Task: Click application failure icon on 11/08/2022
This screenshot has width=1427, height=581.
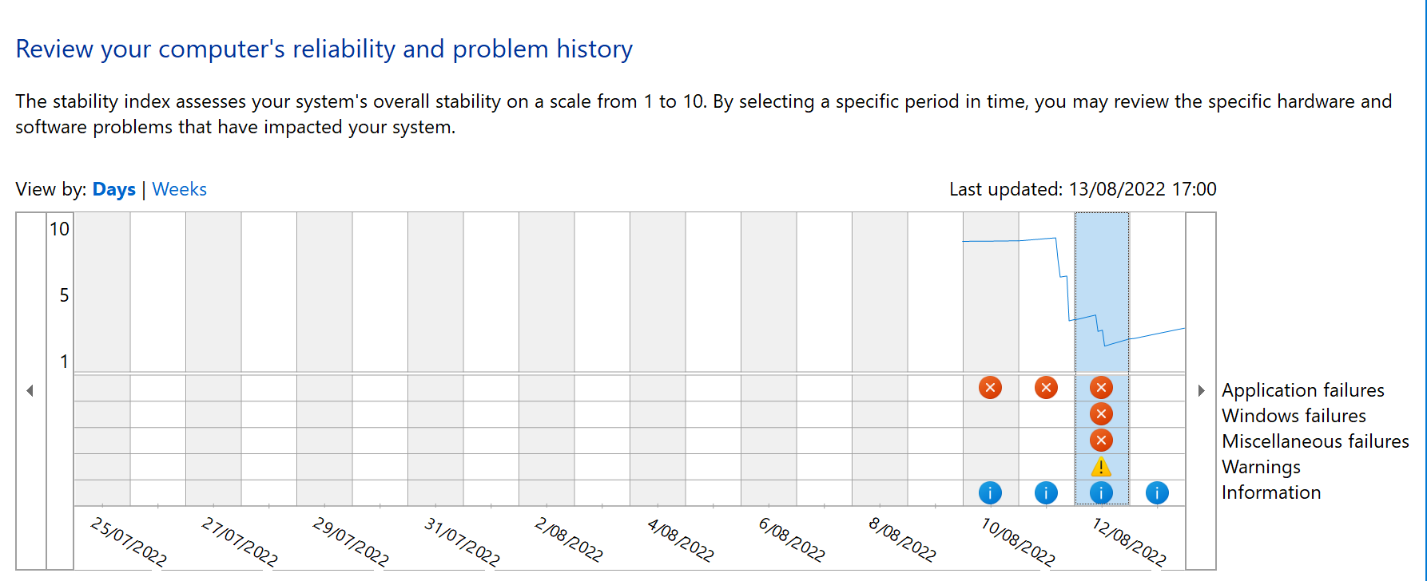Action: click(x=1046, y=388)
